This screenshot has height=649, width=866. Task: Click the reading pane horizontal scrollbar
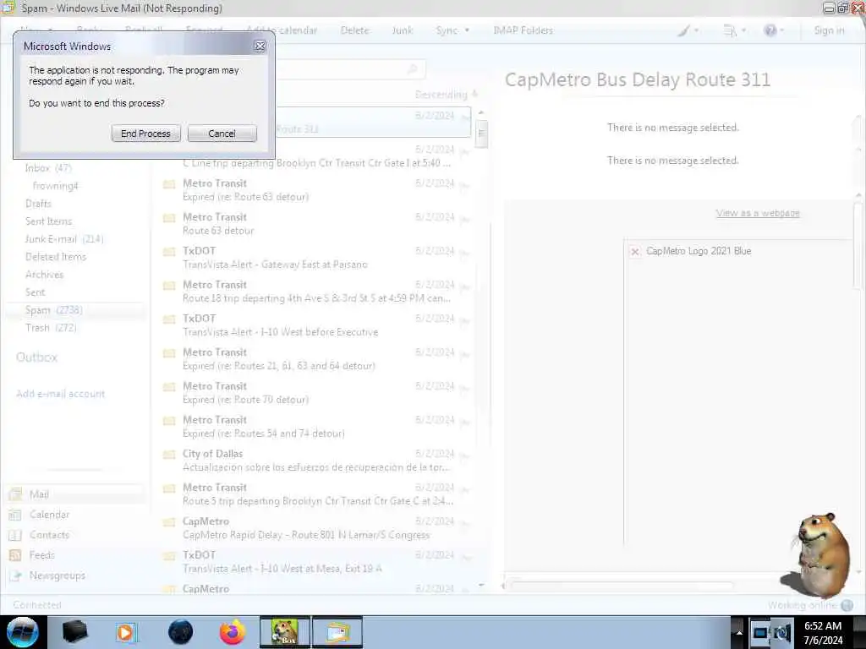(622, 585)
